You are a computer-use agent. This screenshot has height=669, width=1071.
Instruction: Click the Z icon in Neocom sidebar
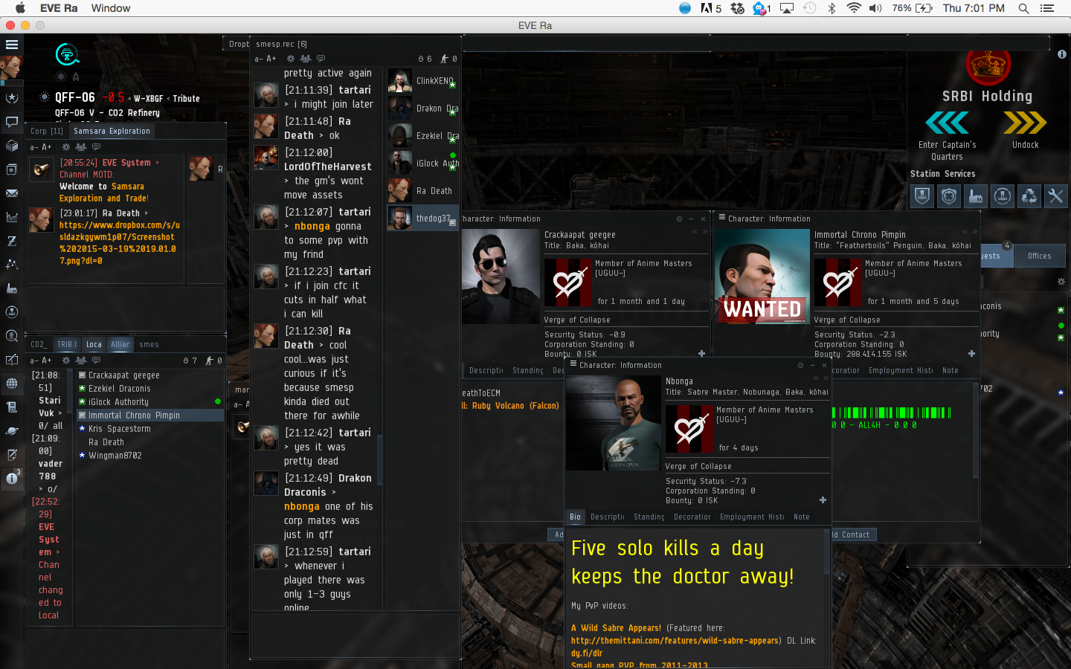click(12, 241)
